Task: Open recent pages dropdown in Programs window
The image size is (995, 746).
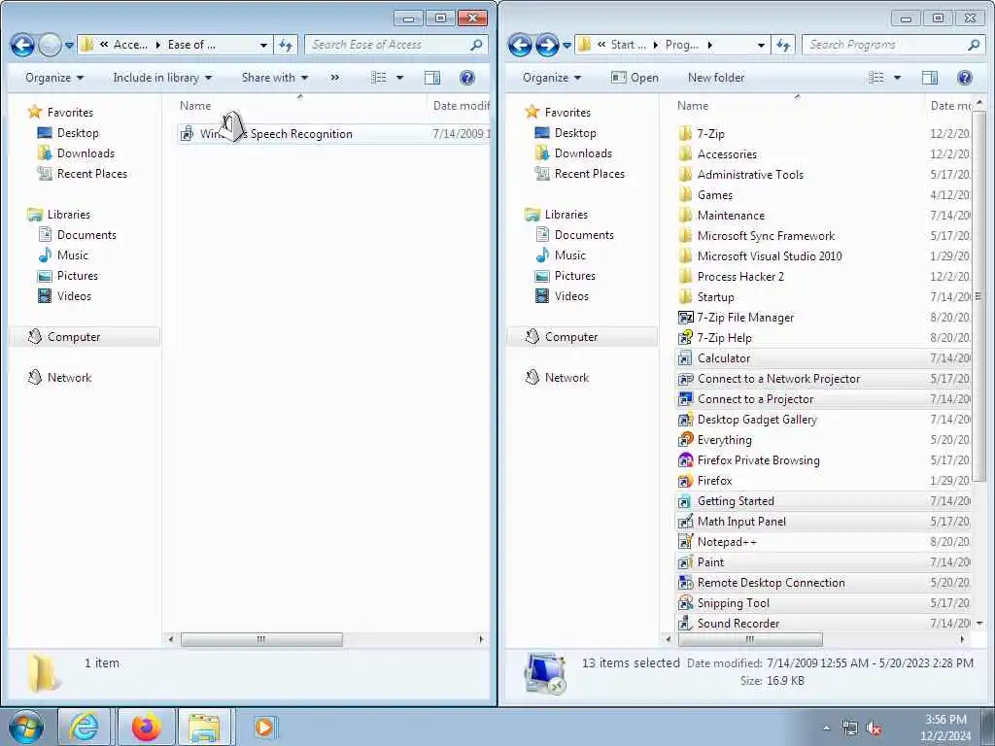Action: tap(566, 45)
